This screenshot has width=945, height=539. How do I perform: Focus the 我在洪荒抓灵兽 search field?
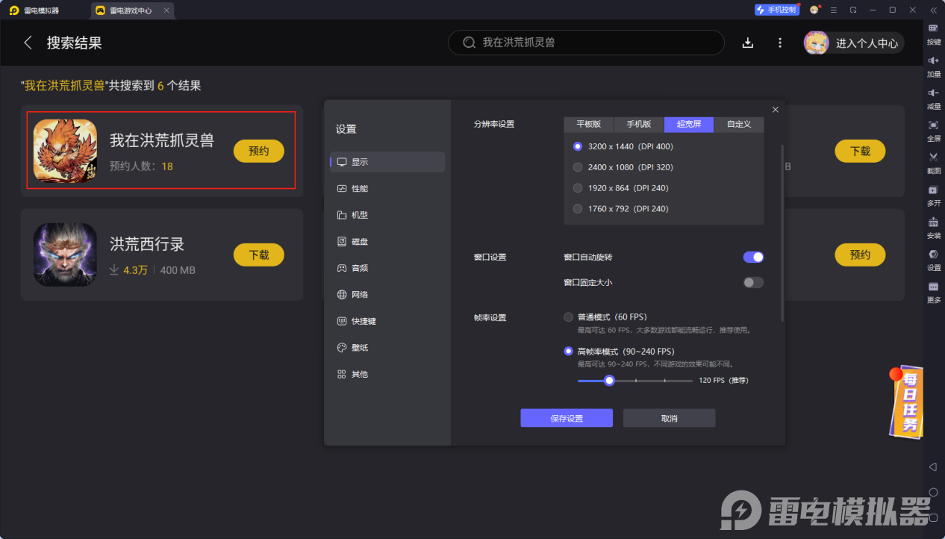coord(586,43)
